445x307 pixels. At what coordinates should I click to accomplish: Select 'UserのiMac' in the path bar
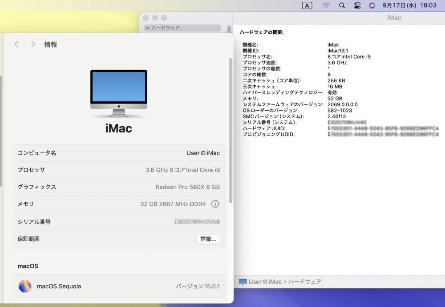tap(265, 282)
